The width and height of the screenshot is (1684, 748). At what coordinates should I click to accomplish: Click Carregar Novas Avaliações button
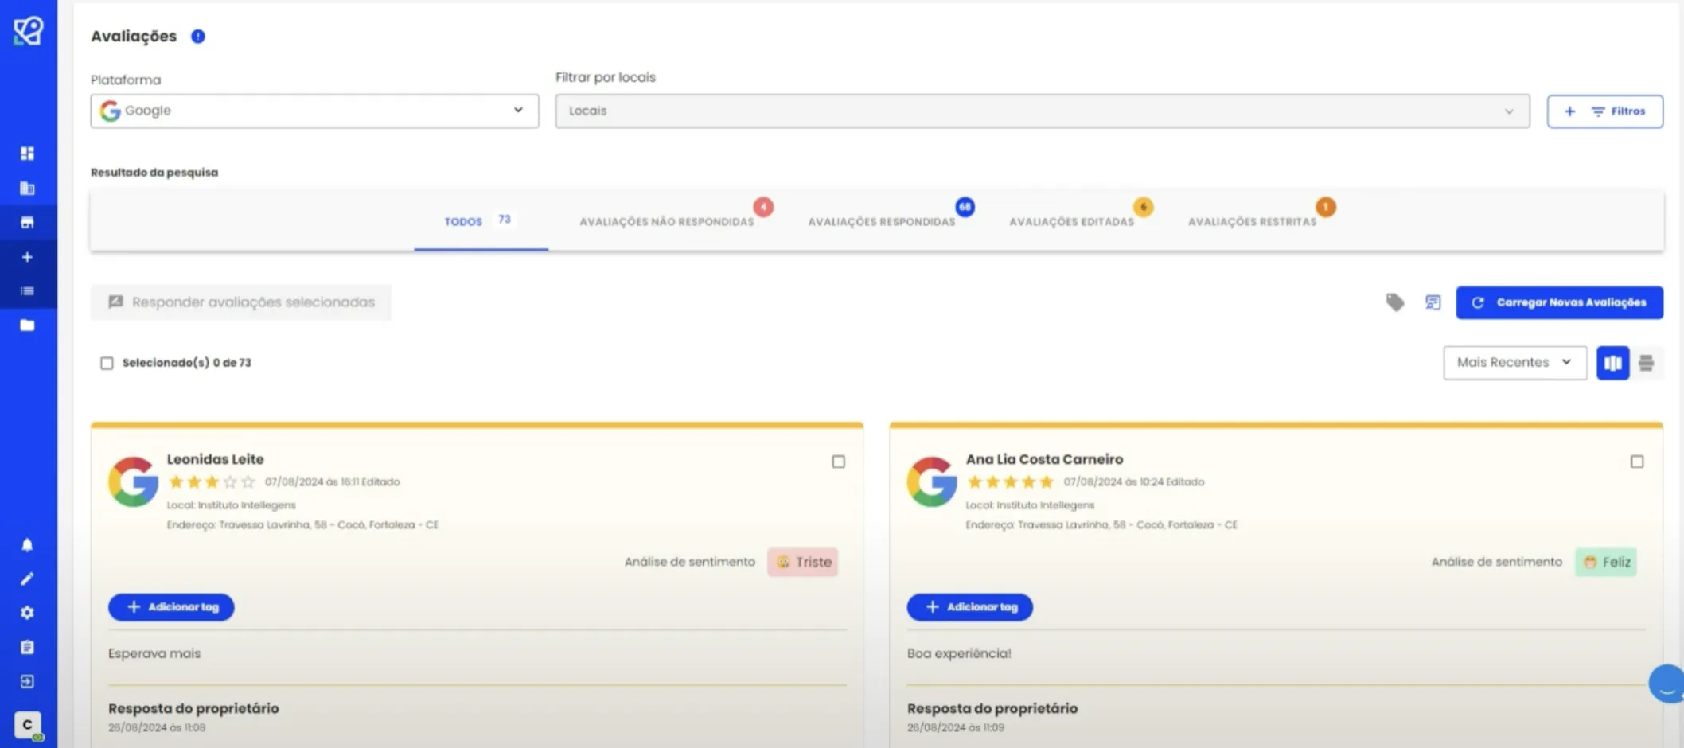[x=1560, y=302]
